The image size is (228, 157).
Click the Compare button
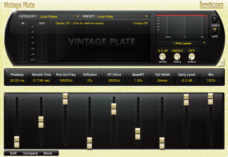coord(30,153)
